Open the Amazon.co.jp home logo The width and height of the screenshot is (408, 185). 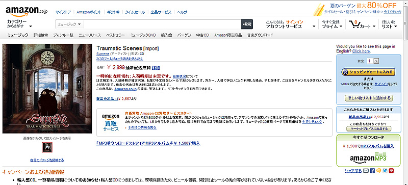27,11
